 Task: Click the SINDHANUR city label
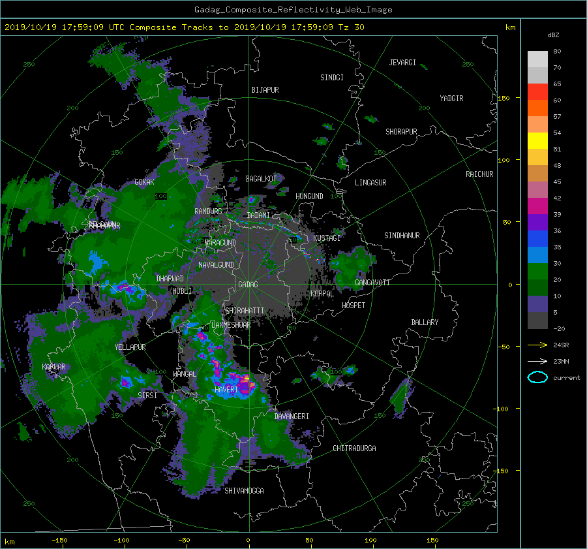[x=402, y=236]
